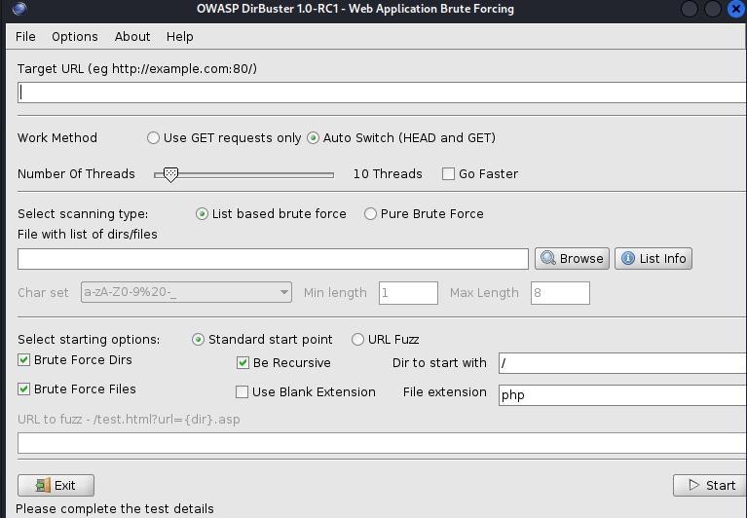Click the URL to fuzz input field
Image resolution: width=747 pixels, height=518 pixels.
point(382,443)
